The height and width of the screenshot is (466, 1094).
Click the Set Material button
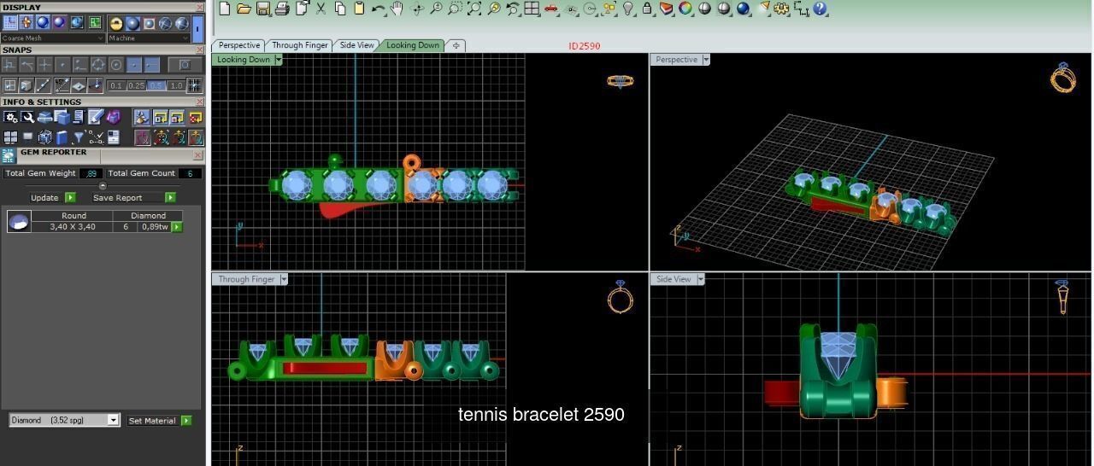pyautogui.click(x=159, y=421)
